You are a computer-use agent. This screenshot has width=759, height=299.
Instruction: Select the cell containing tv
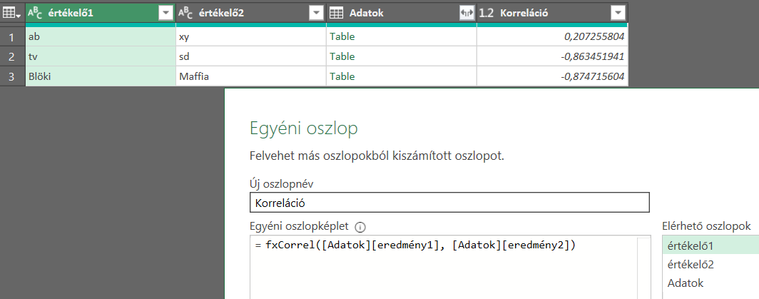(x=101, y=56)
